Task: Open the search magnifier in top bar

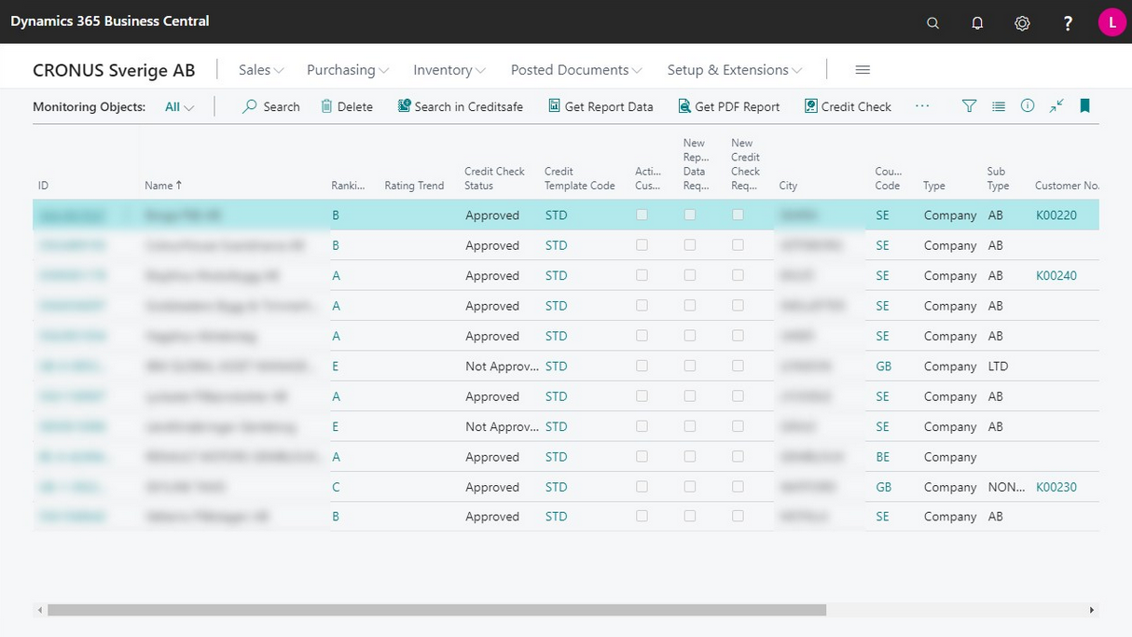Action: (x=932, y=22)
